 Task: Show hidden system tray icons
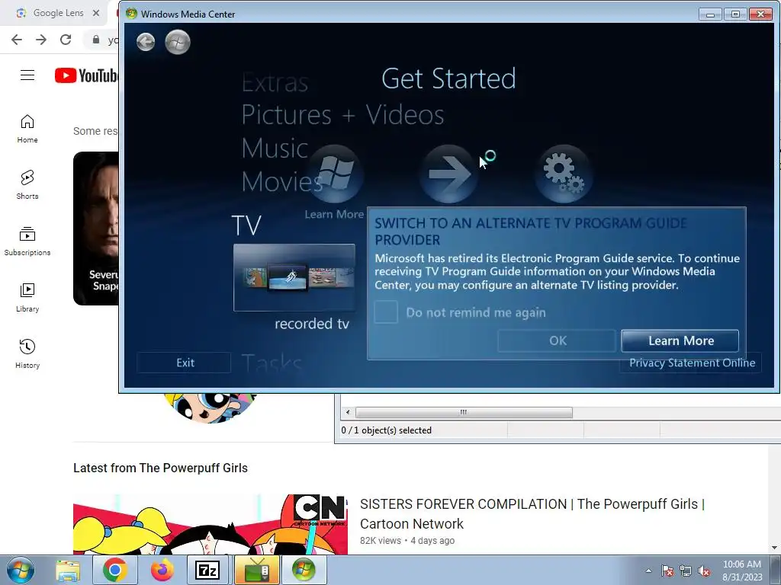648,571
